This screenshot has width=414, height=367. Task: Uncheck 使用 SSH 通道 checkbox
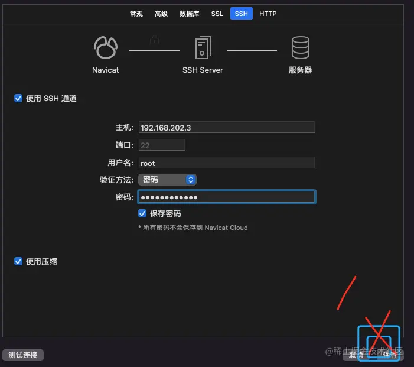[18, 98]
